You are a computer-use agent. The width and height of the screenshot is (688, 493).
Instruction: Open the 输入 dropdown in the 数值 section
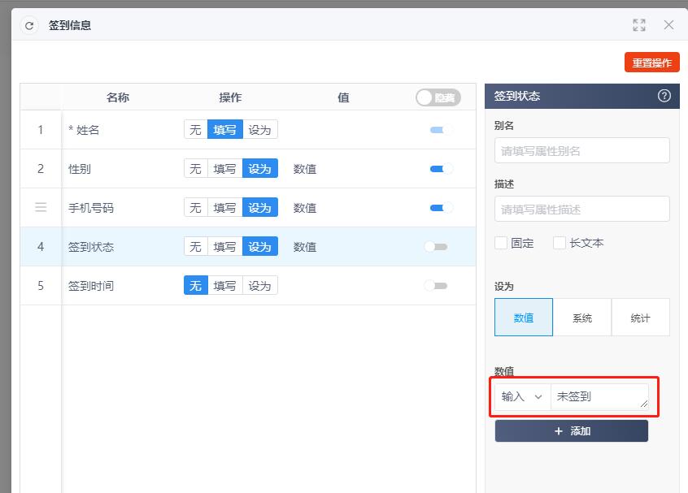pos(520,396)
